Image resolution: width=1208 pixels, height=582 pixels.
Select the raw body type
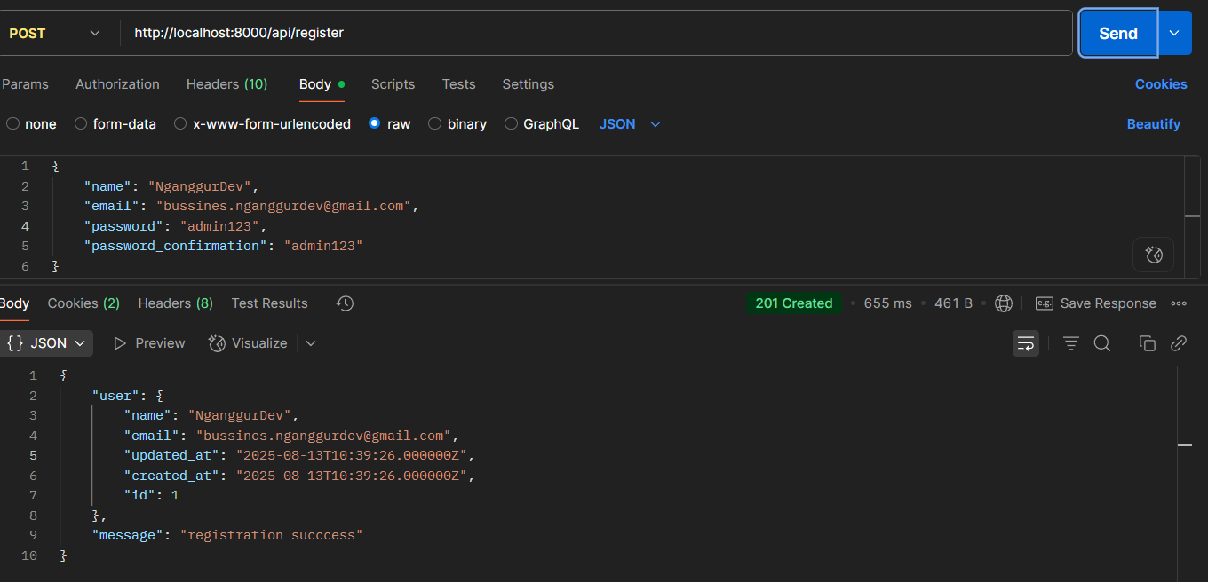click(x=389, y=124)
